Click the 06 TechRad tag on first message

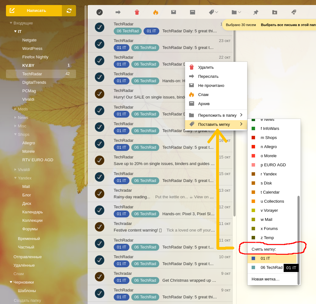coord(128,31)
